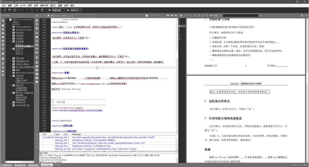
Task: Copy selection with the copy icon
Action: [32, 10]
